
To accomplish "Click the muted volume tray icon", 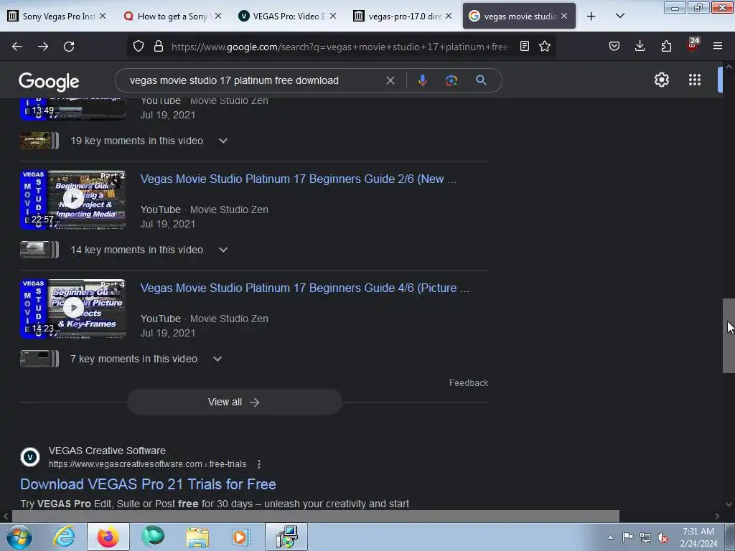I will click(663, 537).
